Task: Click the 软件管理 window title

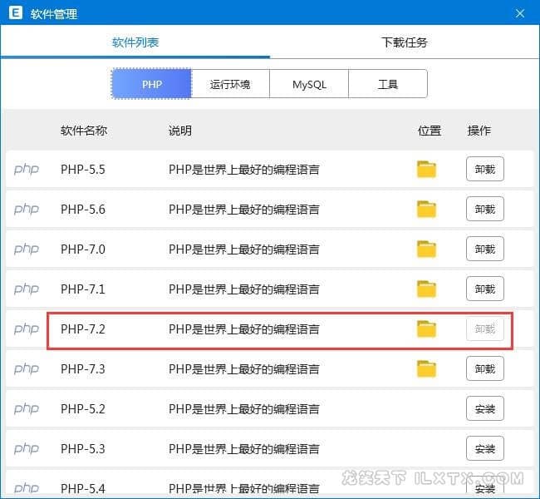Action: pos(54,14)
